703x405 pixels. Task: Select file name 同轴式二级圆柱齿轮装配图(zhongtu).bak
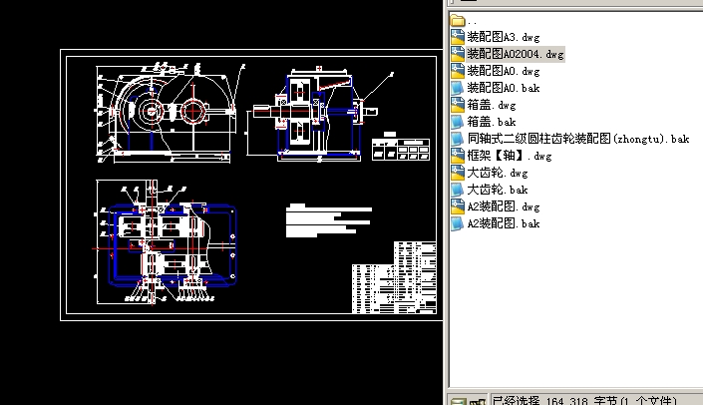click(x=578, y=139)
